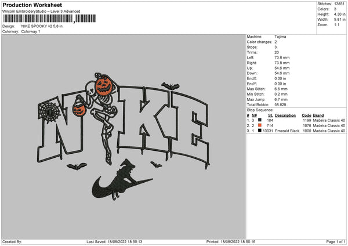Screen dimensions: 348x246
Task: Select the Left value '73.8 mm'
Action: (282, 57)
